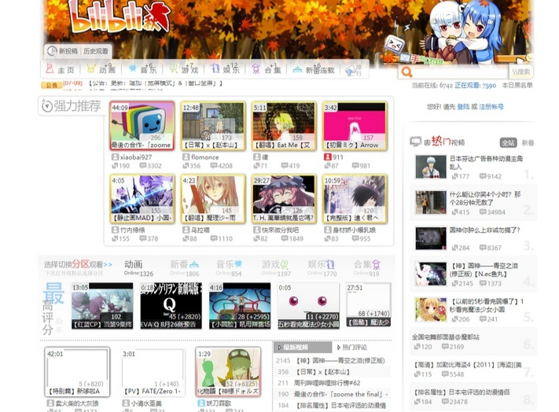Click the red avatar icon next to 911
Screen dimensions: 559x412
tap(328, 156)
